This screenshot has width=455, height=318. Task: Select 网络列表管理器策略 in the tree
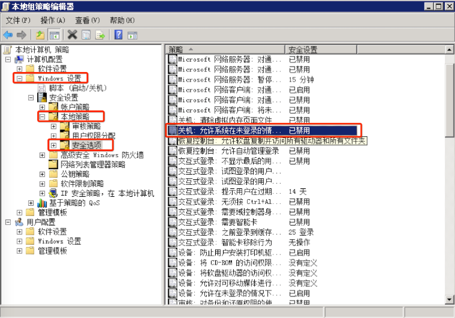pyautogui.click(x=92, y=164)
